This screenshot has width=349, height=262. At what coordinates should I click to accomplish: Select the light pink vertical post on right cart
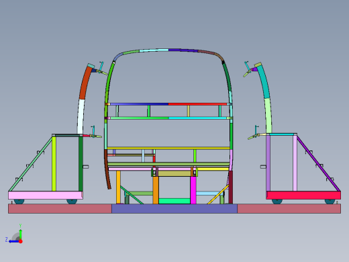pos(295,163)
